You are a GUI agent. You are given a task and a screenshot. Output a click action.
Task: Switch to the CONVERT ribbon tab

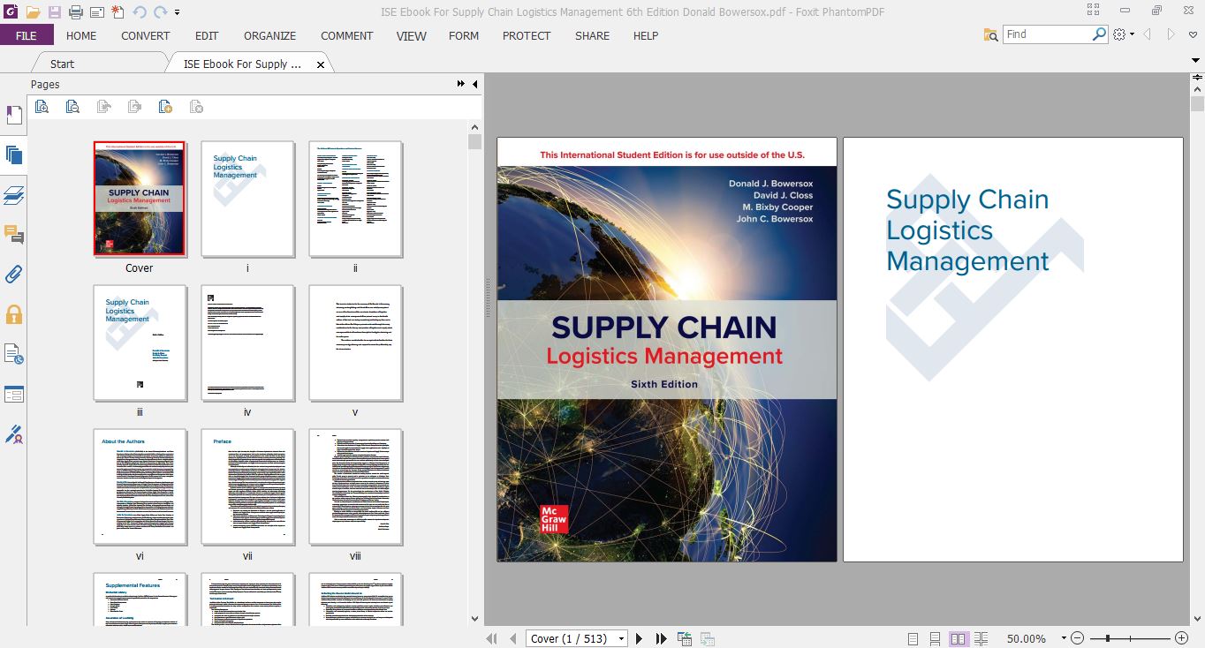tap(146, 35)
